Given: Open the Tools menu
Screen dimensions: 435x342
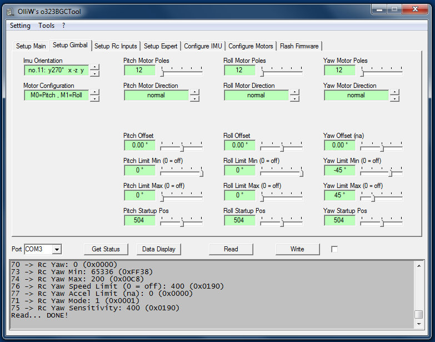Looking at the screenshot, I should [47, 26].
